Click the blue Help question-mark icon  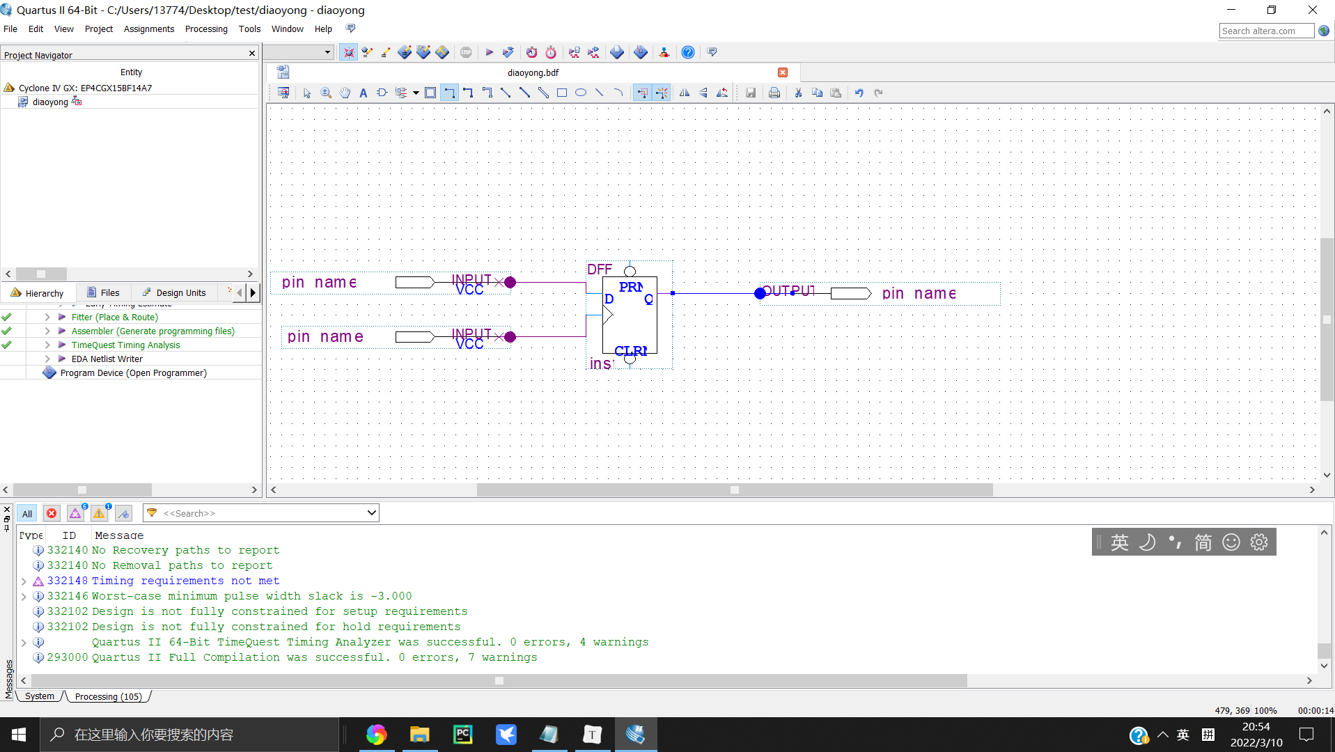pos(687,52)
